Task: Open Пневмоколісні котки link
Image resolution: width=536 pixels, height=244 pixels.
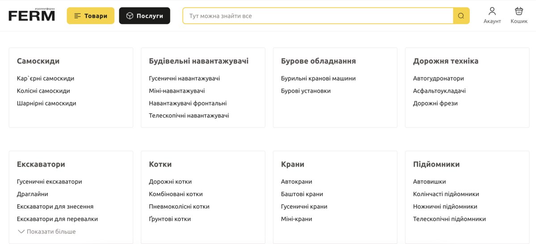Action: tap(179, 206)
